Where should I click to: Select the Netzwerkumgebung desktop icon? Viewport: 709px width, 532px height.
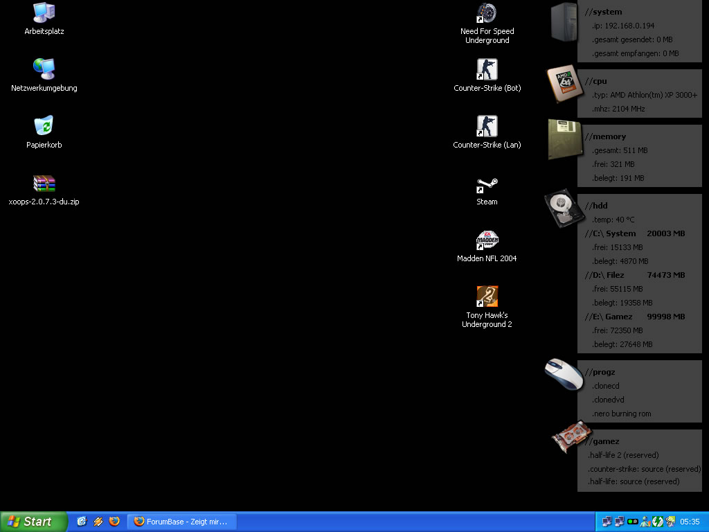coord(44,76)
